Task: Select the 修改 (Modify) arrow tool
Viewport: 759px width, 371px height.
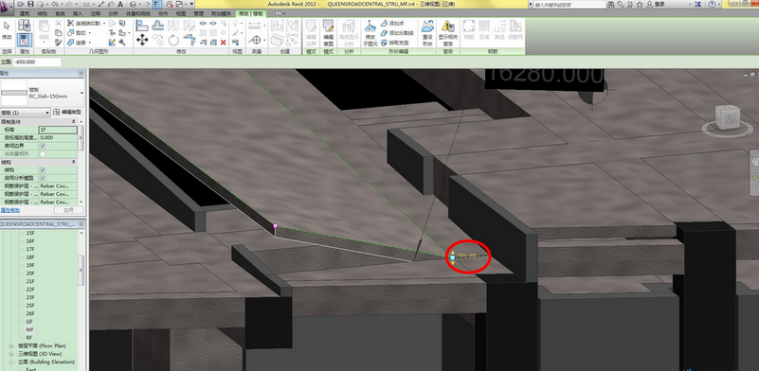Action: tap(7, 30)
